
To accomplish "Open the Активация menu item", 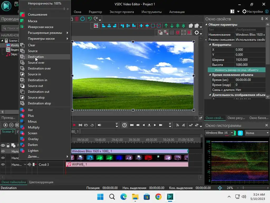I will [177, 12].
